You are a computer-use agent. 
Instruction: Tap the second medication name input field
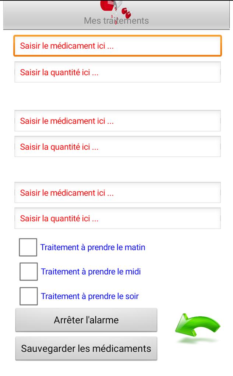coord(117,121)
